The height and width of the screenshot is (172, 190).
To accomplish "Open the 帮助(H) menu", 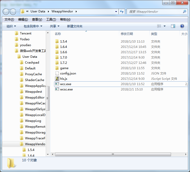I will tap(65, 20).
